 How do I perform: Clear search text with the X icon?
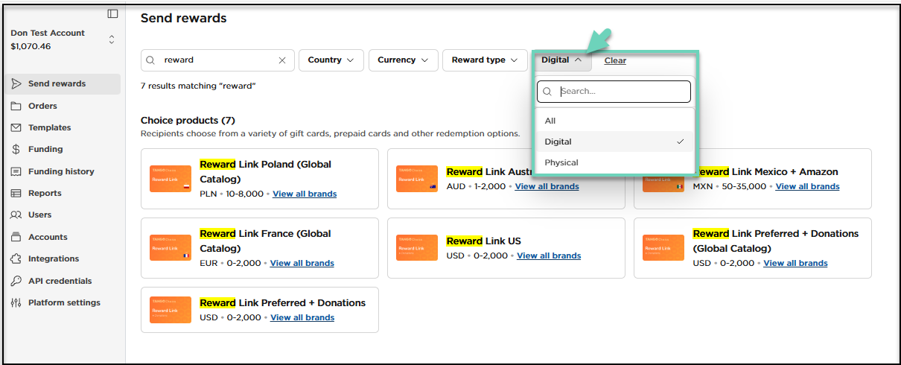pyautogui.click(x=282, y=60)
